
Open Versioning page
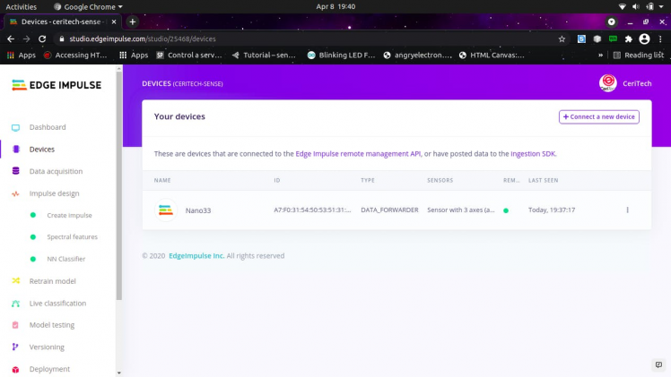pyautogui.click(x=47, y=347)
